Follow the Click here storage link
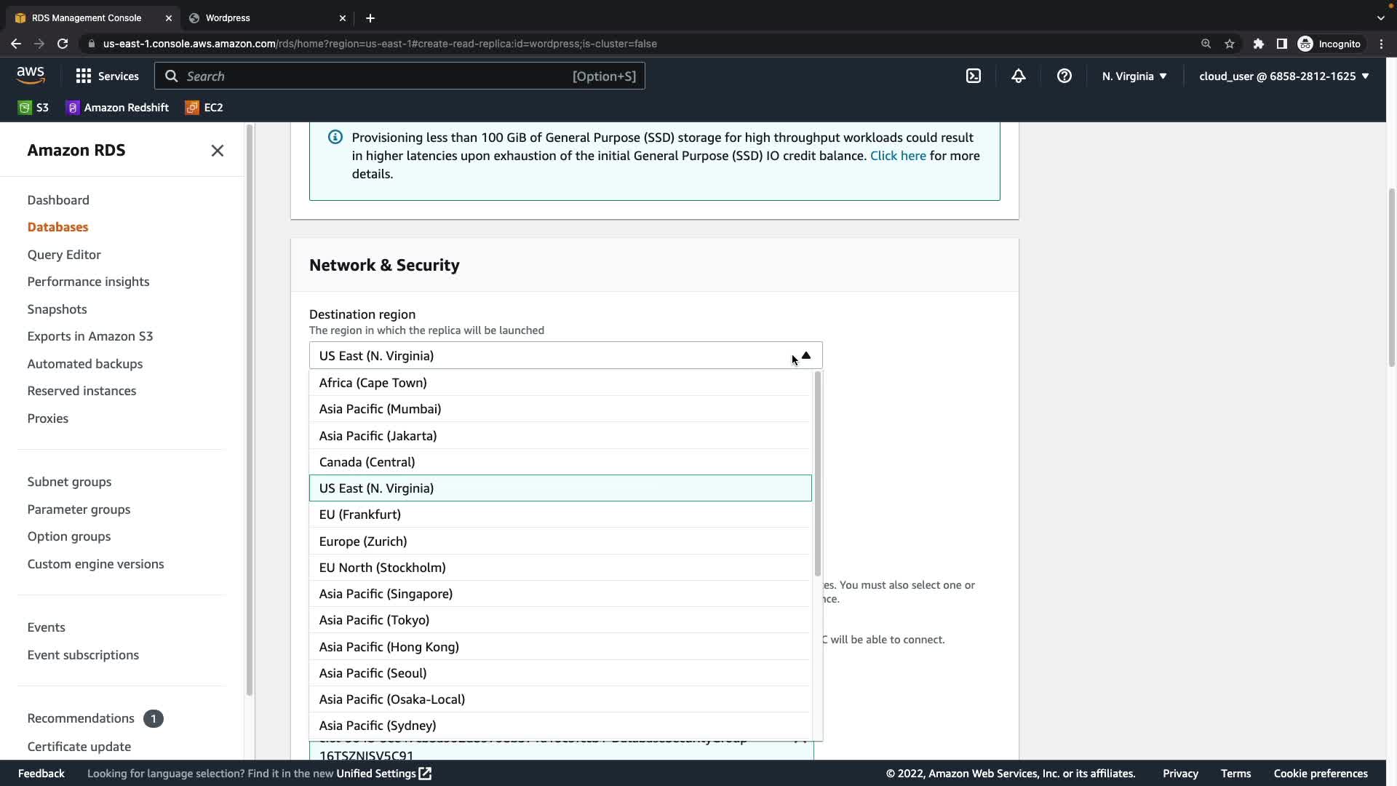The height and width of the screenshot is (786, 1397). click(897, 156)
